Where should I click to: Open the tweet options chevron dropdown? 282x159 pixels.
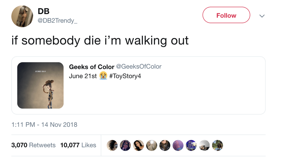[x=262, y=16]
